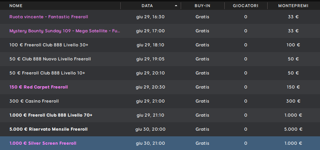Sort by MONTEPREMI column header
Screen dimensions: 320x150
pyautogui.click(x=293, y=6)
